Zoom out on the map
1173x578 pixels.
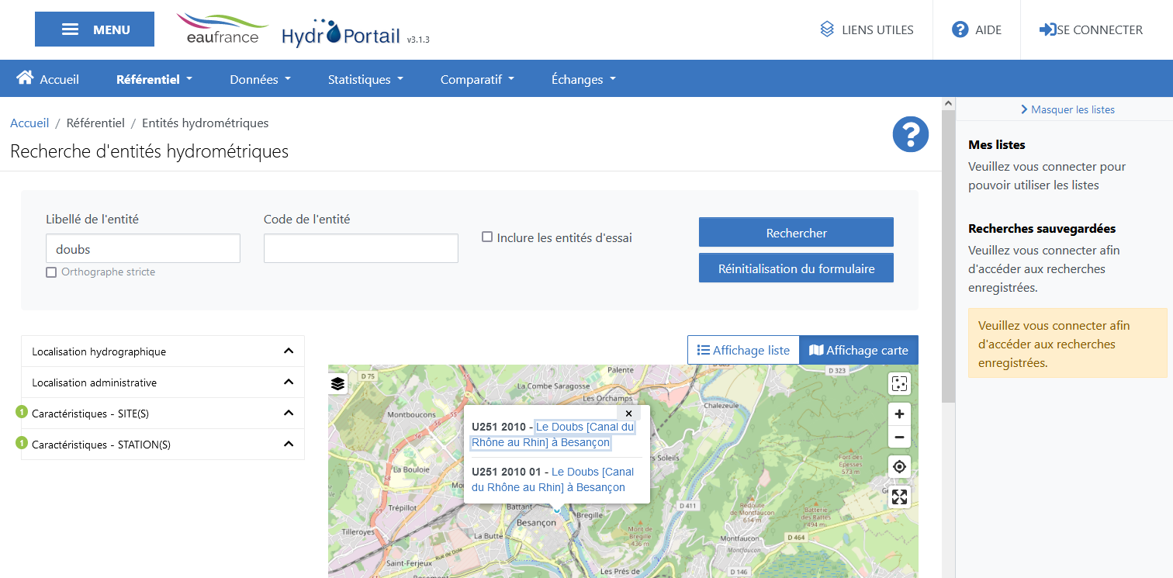tap(899, 438)
